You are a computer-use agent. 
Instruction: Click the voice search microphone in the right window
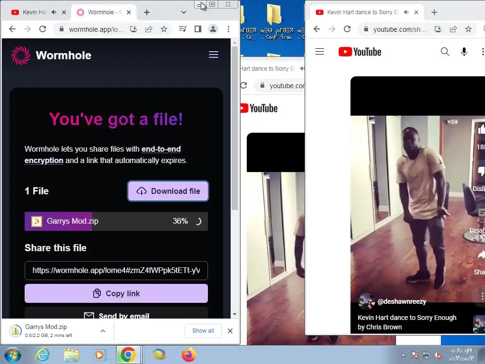464,52
